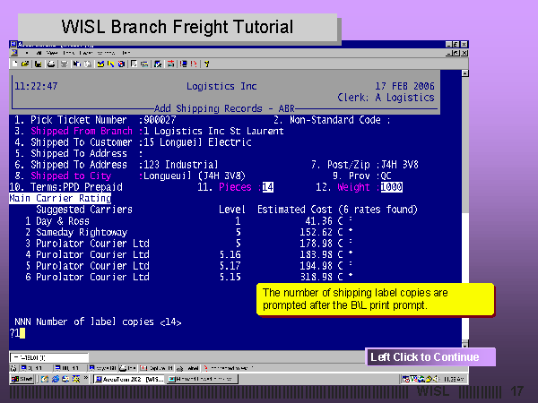Click the dark blue and black toolbar icon
This screenshot has height=403, width=538.
point(158,64)
